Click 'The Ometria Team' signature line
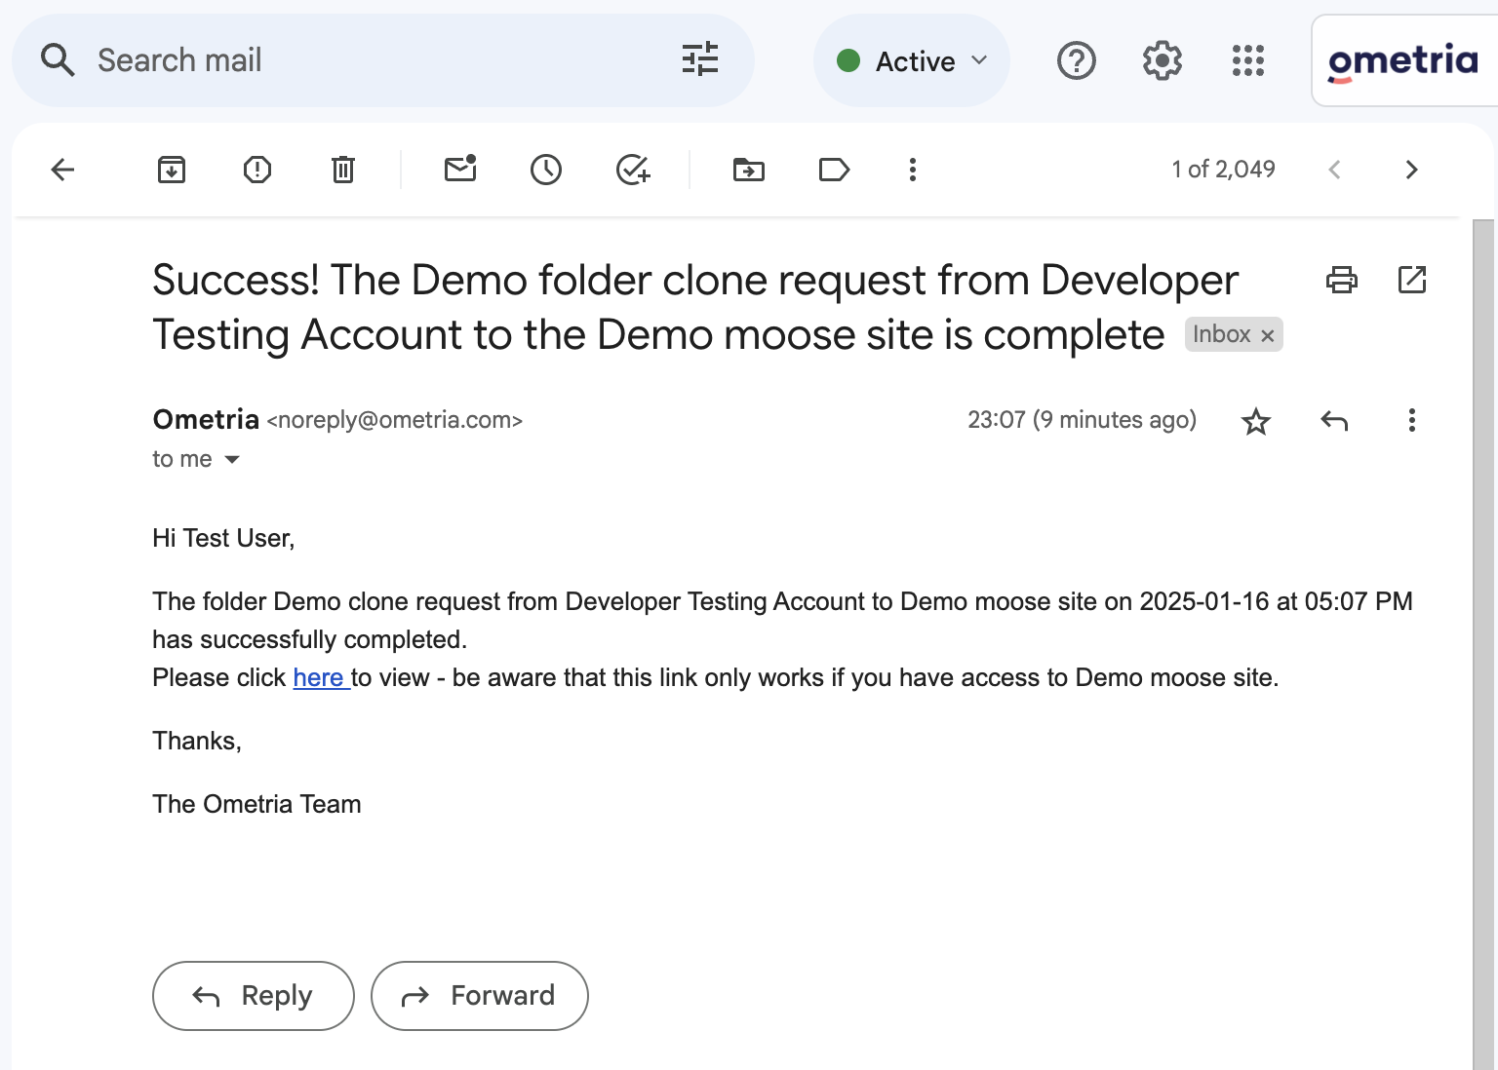The width and height of the screenshot is (1498, 1070). pos(256,804)
